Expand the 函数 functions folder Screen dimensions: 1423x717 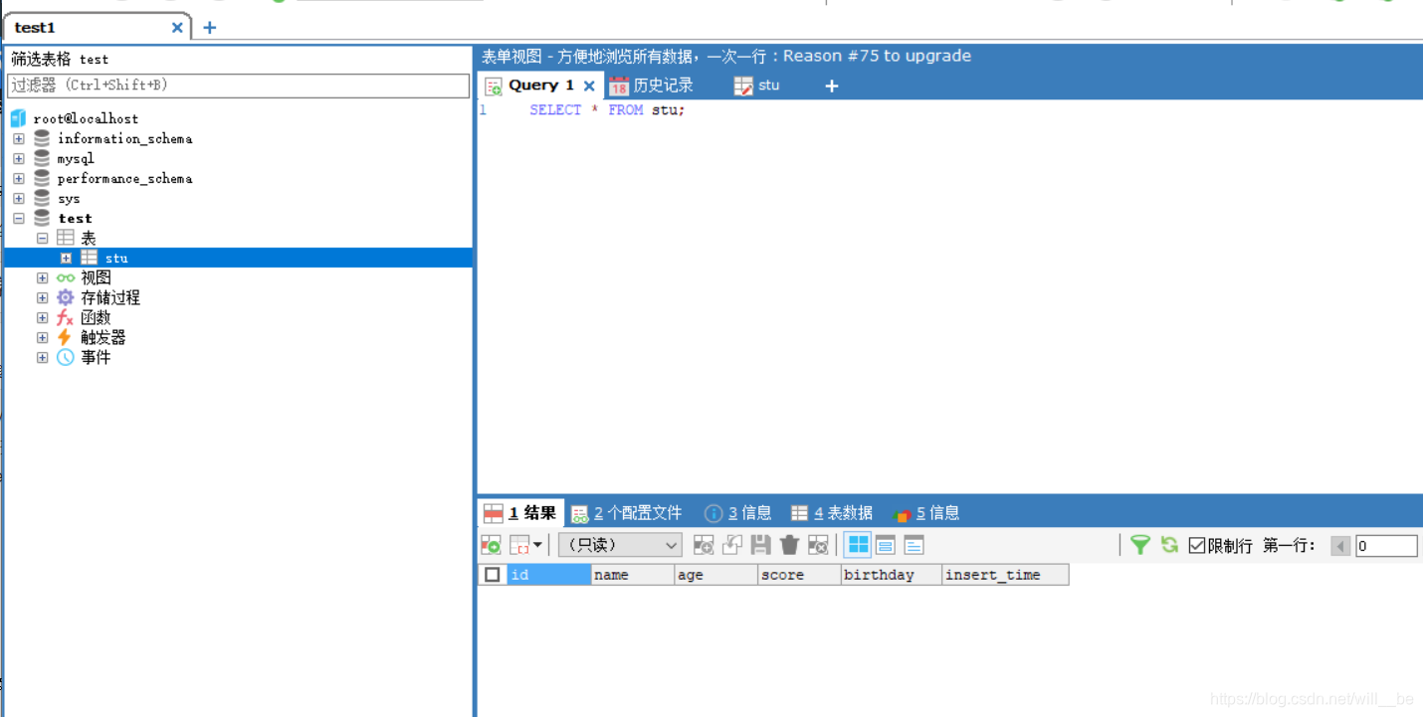pyautogui.click(x=43, y=318)
